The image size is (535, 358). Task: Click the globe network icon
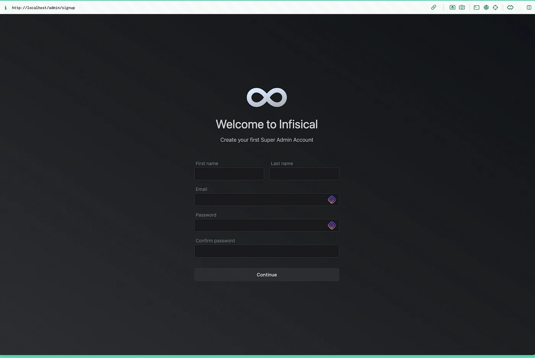point(486,7)
